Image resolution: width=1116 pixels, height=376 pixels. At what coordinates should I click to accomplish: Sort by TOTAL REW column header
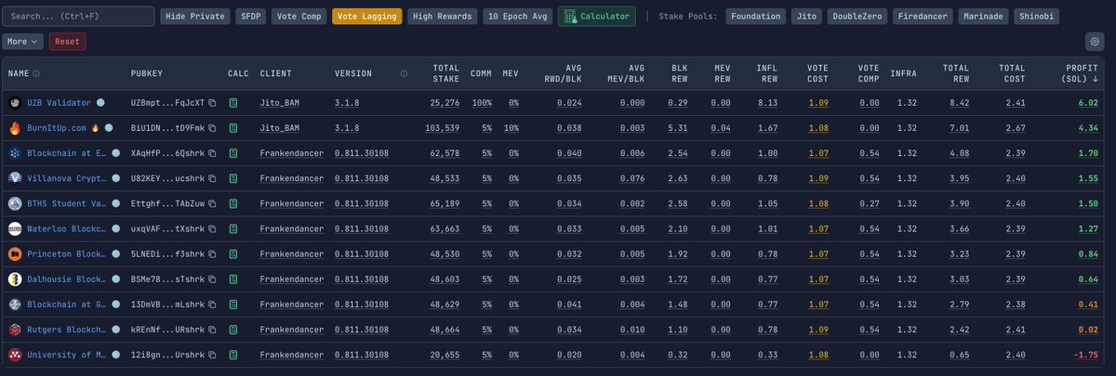[957, 73]
